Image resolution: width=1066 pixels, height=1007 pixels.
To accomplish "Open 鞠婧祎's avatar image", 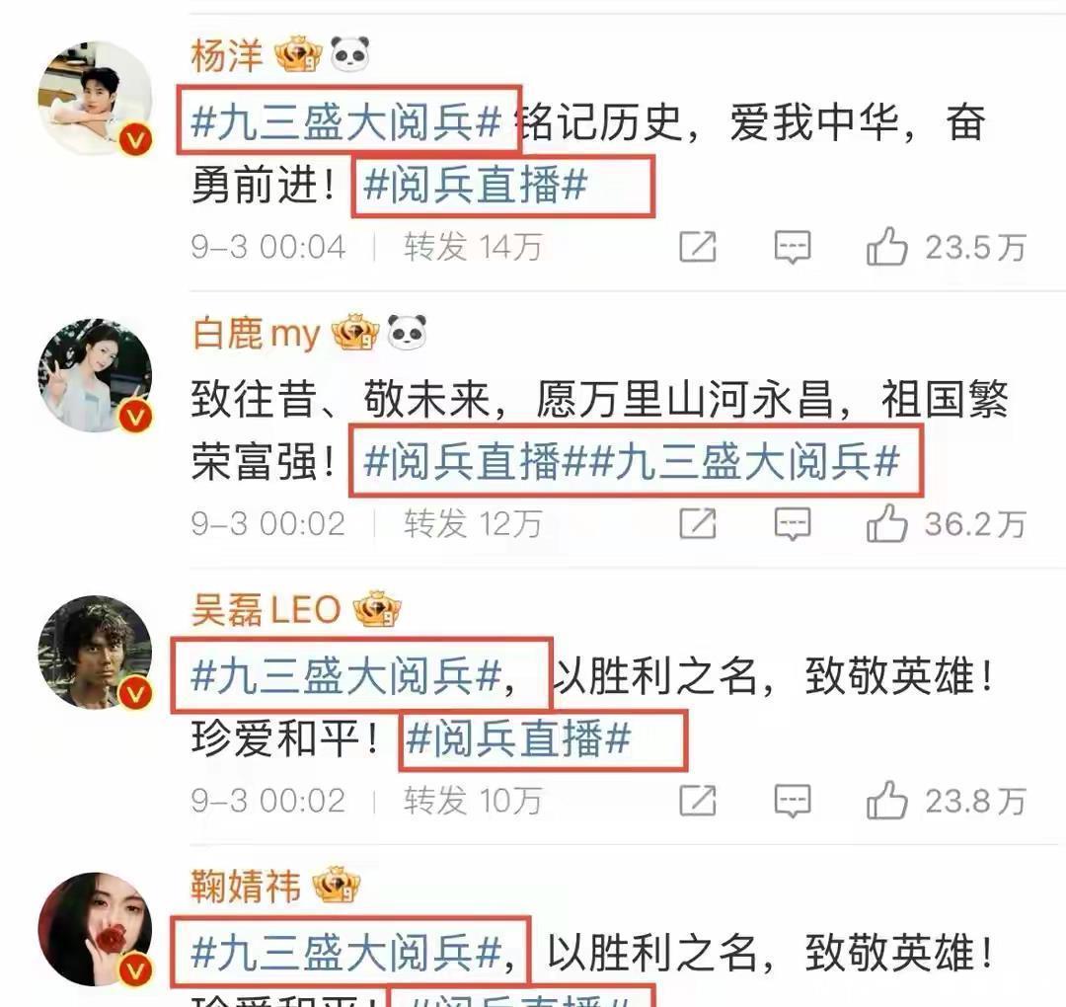I will click(x=95, y=929).
